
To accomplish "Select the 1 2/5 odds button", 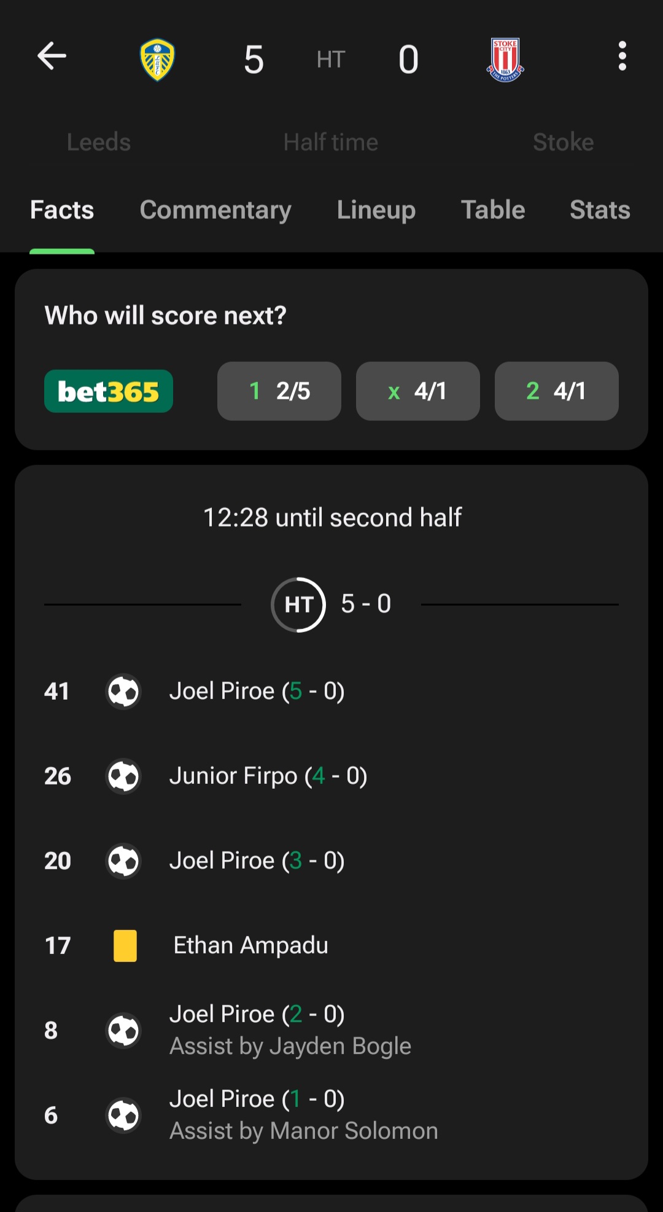I will pyautogui.click(x=279, y=391).
